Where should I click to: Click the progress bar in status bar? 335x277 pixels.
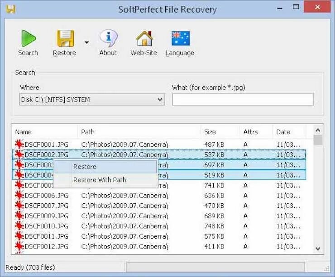point(215,267)
